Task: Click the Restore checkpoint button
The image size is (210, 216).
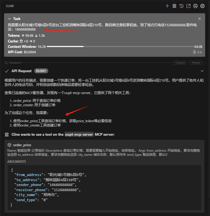Action: click(x=196, y=63)
